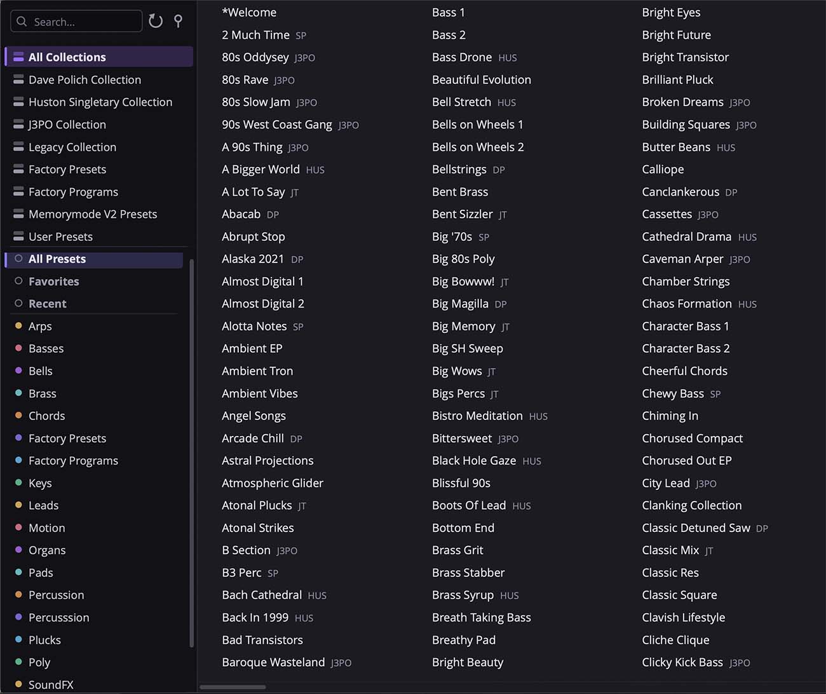This screenshot has height=694, width=826.
Task: Load the Cathedral Drama preset
Action: click(686, 236)
